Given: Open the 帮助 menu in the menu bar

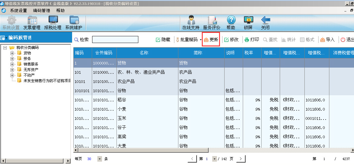Looking at the screenshot, I should pyautogui.click(x=60, y=10).
